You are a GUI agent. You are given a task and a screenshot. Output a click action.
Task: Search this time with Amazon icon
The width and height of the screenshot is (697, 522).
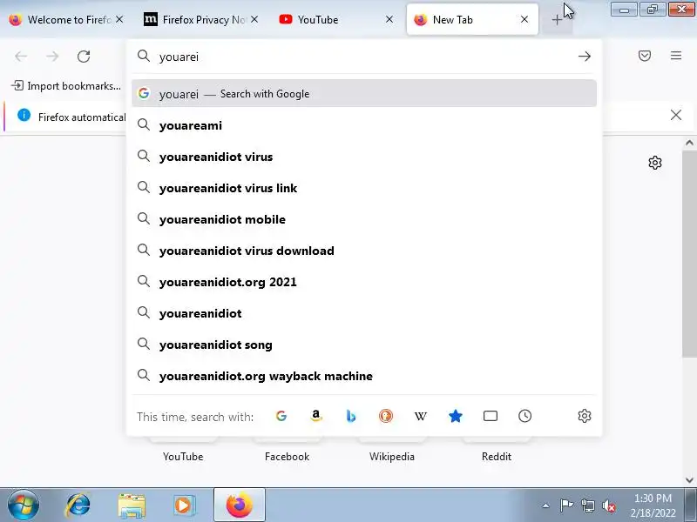(316, 416)
